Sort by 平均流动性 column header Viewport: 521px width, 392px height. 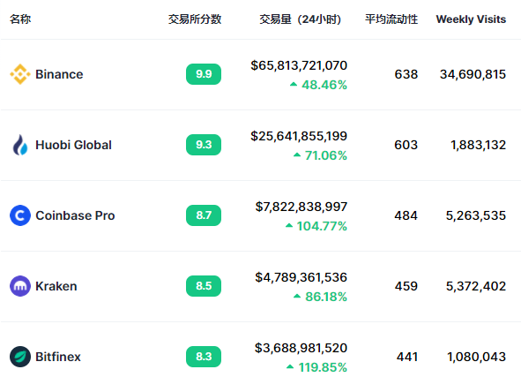(x=391, y=19)
